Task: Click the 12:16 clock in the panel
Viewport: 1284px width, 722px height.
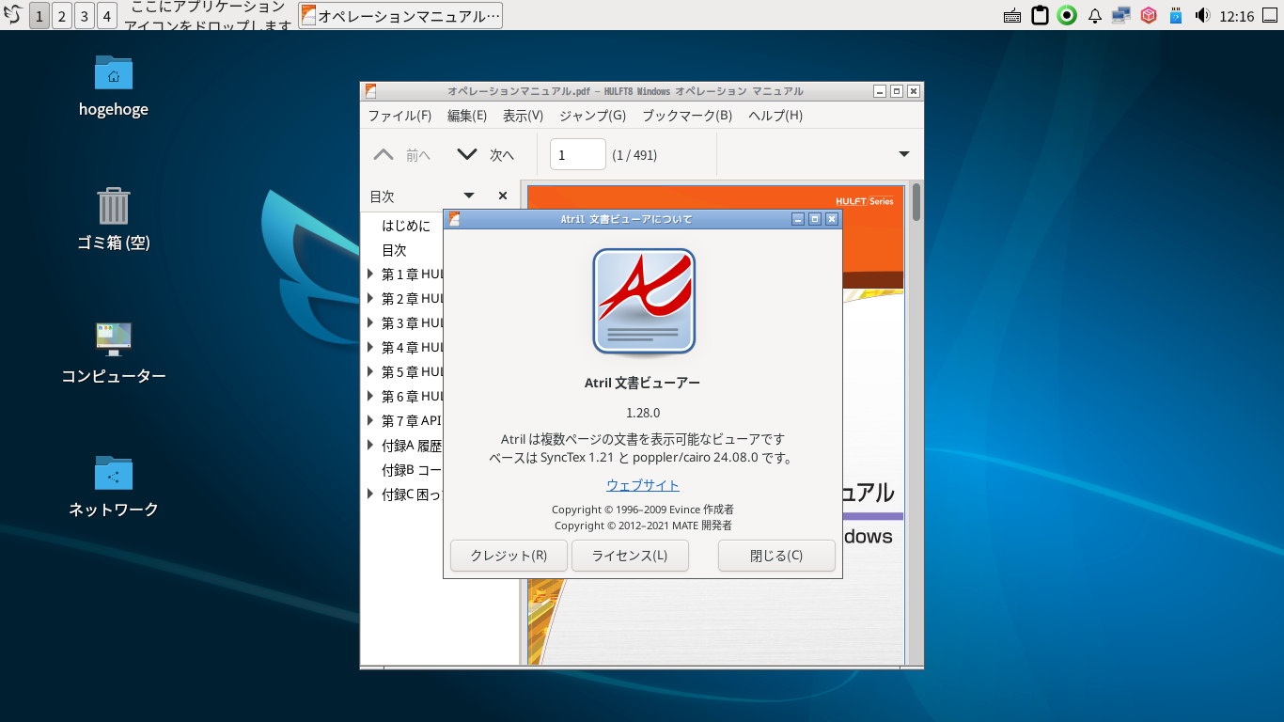Action: (x=1236, y=16)
